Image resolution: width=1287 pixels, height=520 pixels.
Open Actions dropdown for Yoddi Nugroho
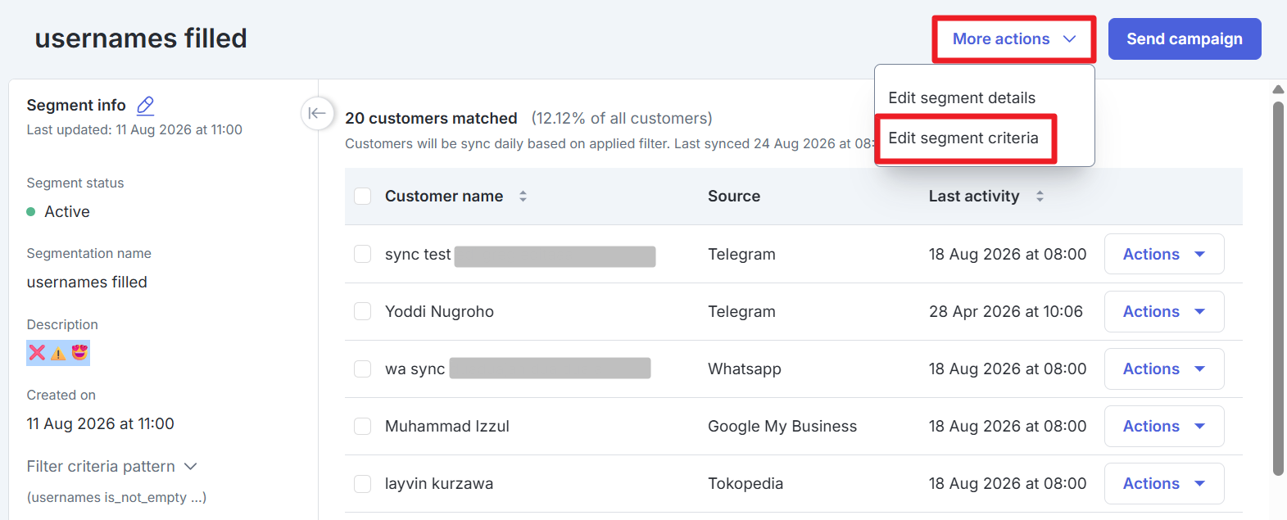[x=1164, y=311]
